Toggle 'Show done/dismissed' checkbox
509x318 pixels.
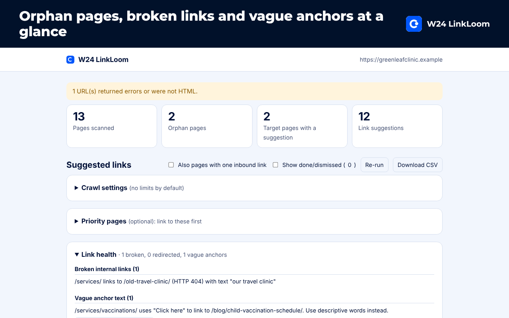click(275, 165)
